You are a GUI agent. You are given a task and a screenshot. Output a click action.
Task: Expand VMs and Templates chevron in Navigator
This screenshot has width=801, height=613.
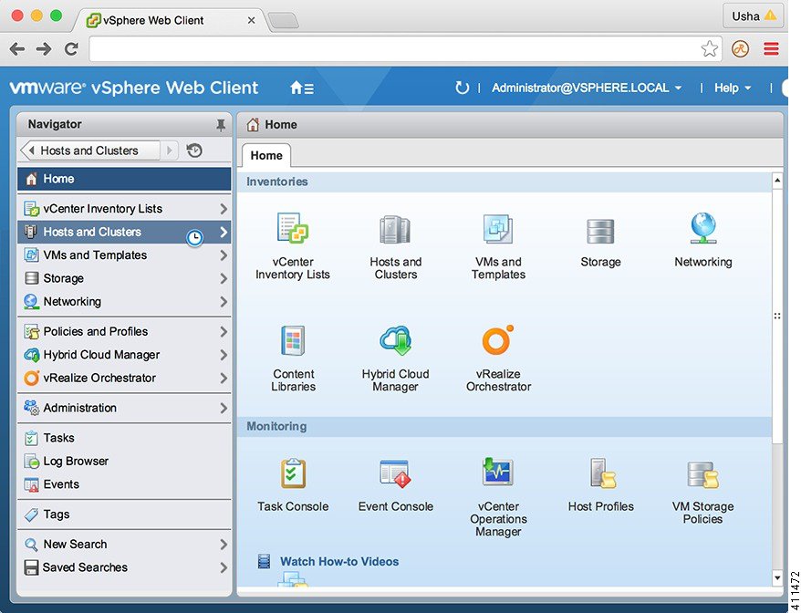point(224,255)
